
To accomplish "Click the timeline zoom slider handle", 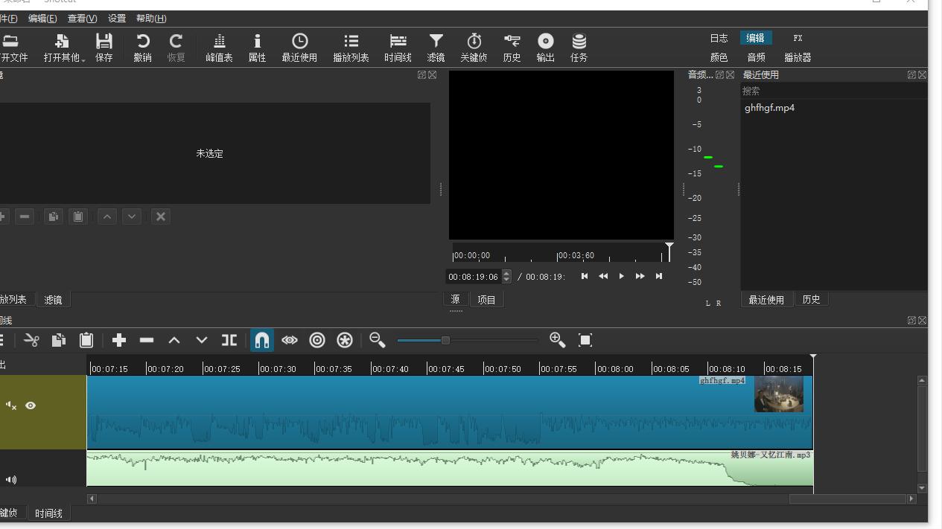I will [445, 340].
